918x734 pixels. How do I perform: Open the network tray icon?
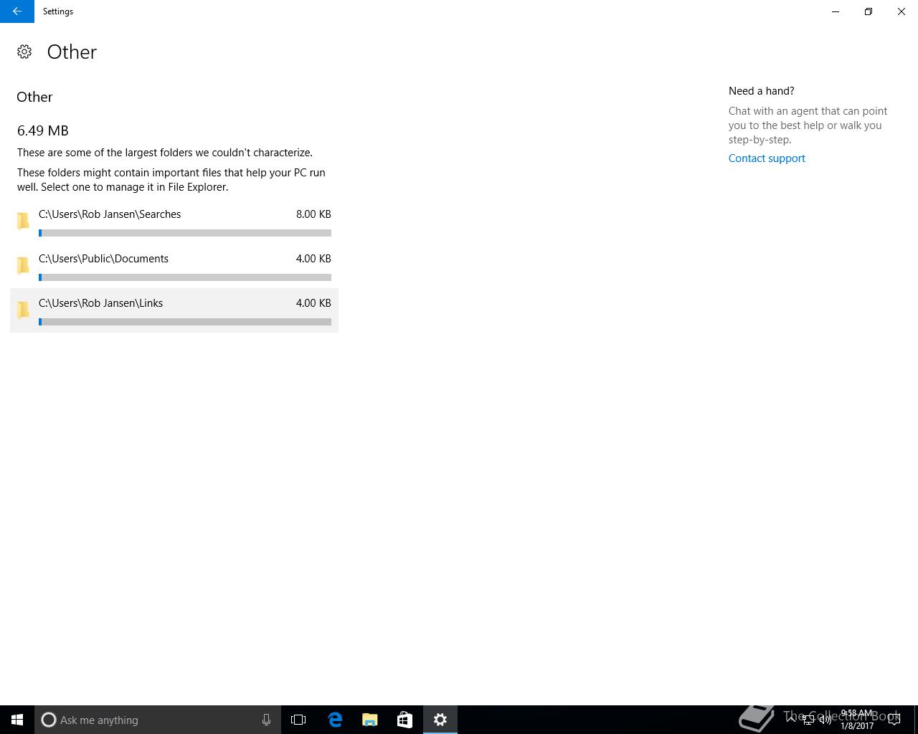tap(808, 720)
